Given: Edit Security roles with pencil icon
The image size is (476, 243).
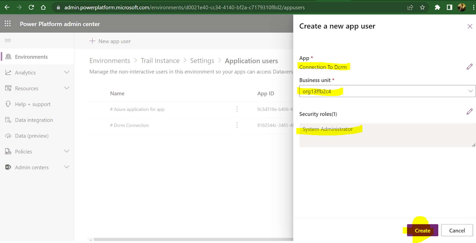Looking at the screenshot, I should pyautogui.click(x=469, y=112).
